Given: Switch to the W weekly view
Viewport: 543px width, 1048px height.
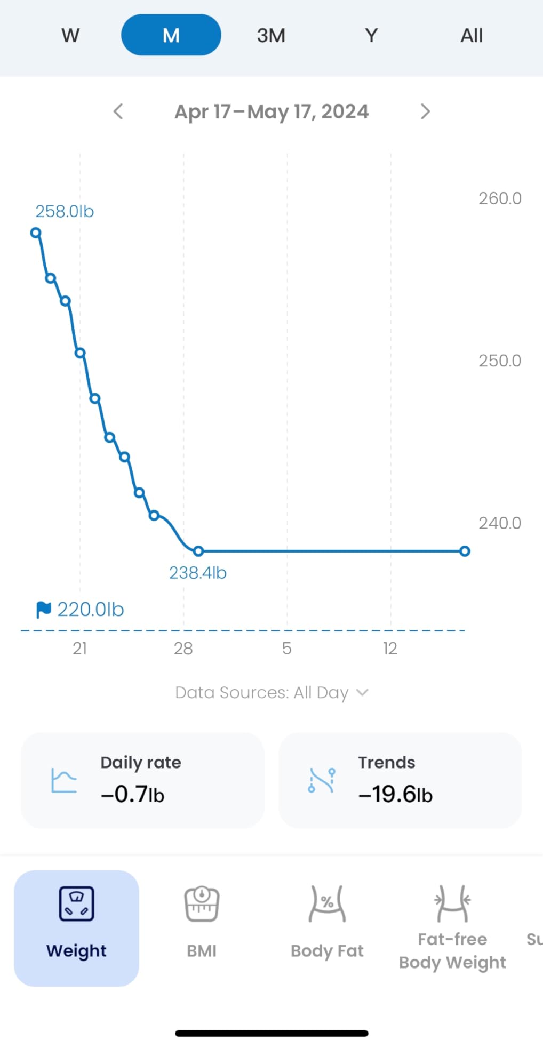Looking at the screenshot, I should (70, 35).
